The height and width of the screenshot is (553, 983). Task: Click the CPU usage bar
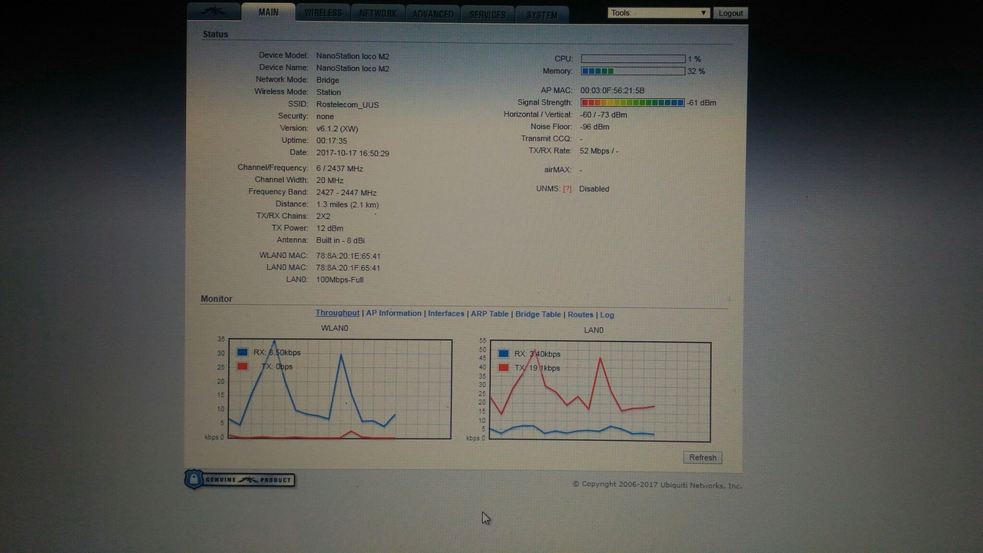click(633, 58)
